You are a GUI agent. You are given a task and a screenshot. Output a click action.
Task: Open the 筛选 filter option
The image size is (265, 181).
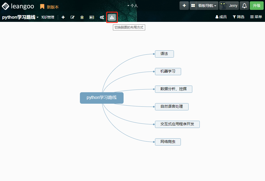[238, 17]
